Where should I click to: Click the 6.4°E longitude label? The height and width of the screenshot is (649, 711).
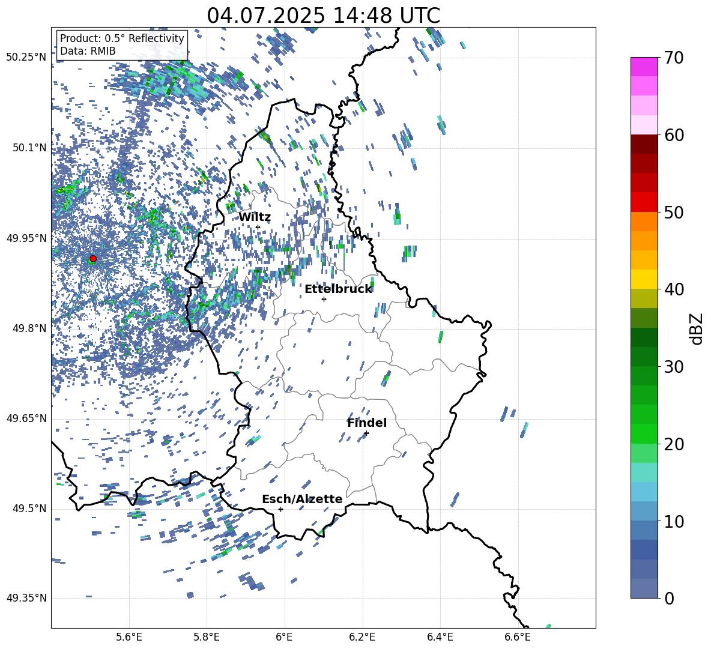pyautogui.click(x=440, y=637)
